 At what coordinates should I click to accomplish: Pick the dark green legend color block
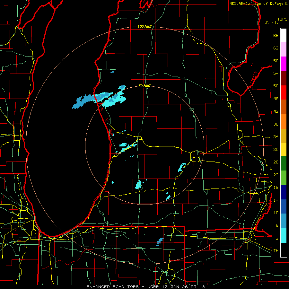pos(284,163)
